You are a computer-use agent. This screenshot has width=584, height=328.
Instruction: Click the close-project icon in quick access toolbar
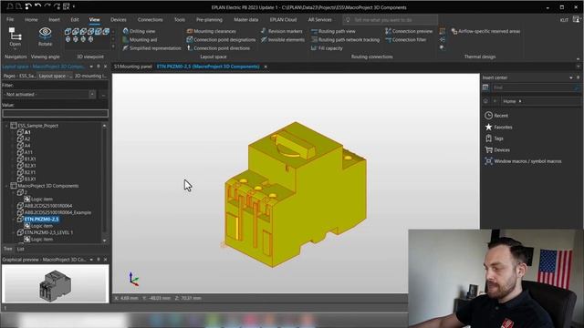[x=66, y=6]
